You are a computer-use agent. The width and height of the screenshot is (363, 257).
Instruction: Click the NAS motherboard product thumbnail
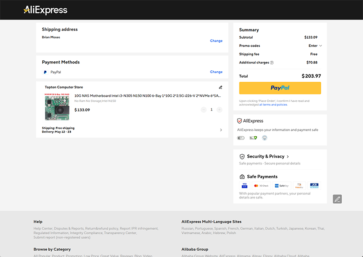point(57,107)
